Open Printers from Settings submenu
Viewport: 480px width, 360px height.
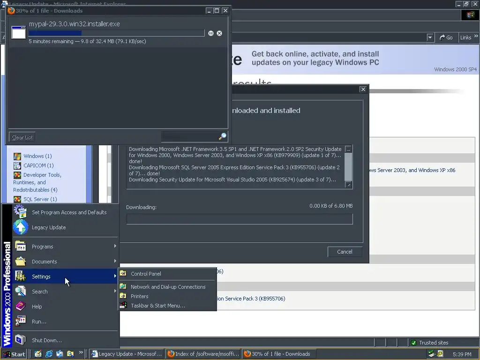click(167, 296)
